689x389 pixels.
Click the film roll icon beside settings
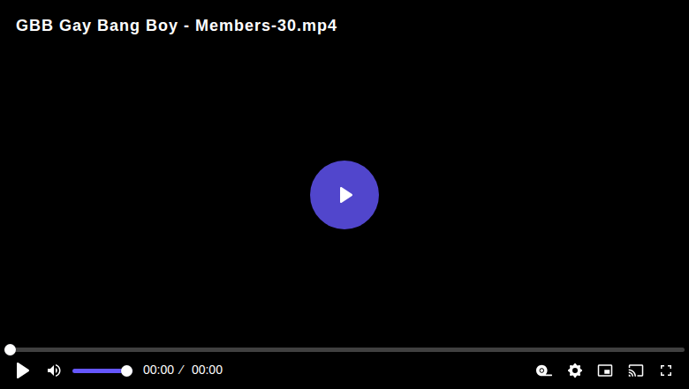[544, 370]
